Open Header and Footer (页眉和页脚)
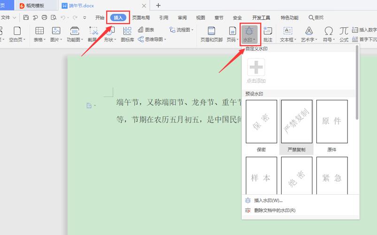This screenshot has width=377, height=235. (x=212, y=34)
